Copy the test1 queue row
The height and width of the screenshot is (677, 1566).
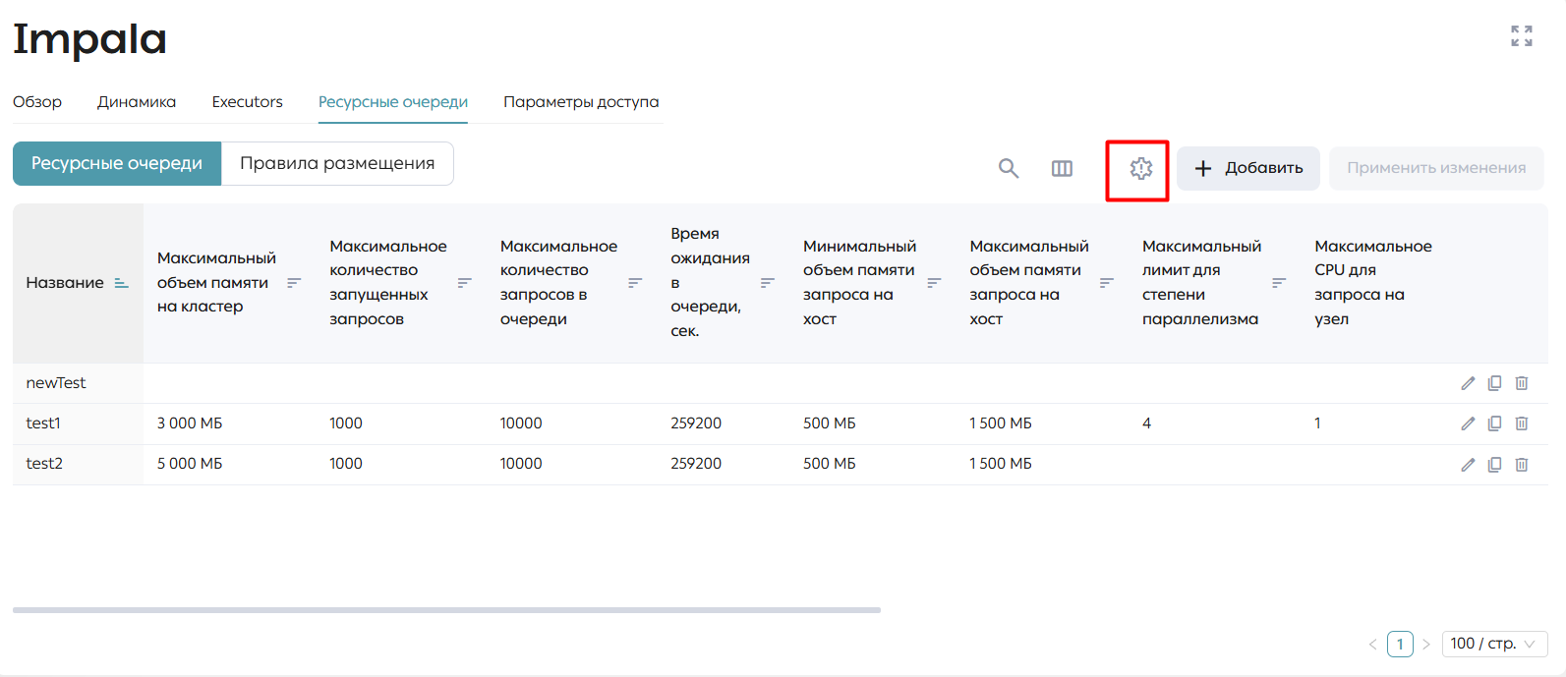(1494, 423)
